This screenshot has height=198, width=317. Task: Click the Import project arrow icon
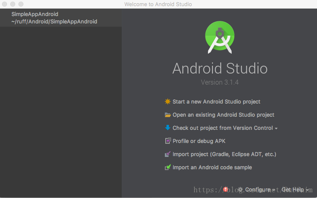tap(168, 154)
